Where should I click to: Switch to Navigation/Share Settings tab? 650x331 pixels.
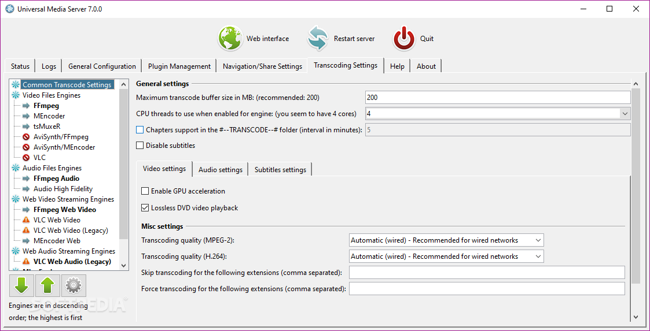pyautogui.click(x=262, y=66)
